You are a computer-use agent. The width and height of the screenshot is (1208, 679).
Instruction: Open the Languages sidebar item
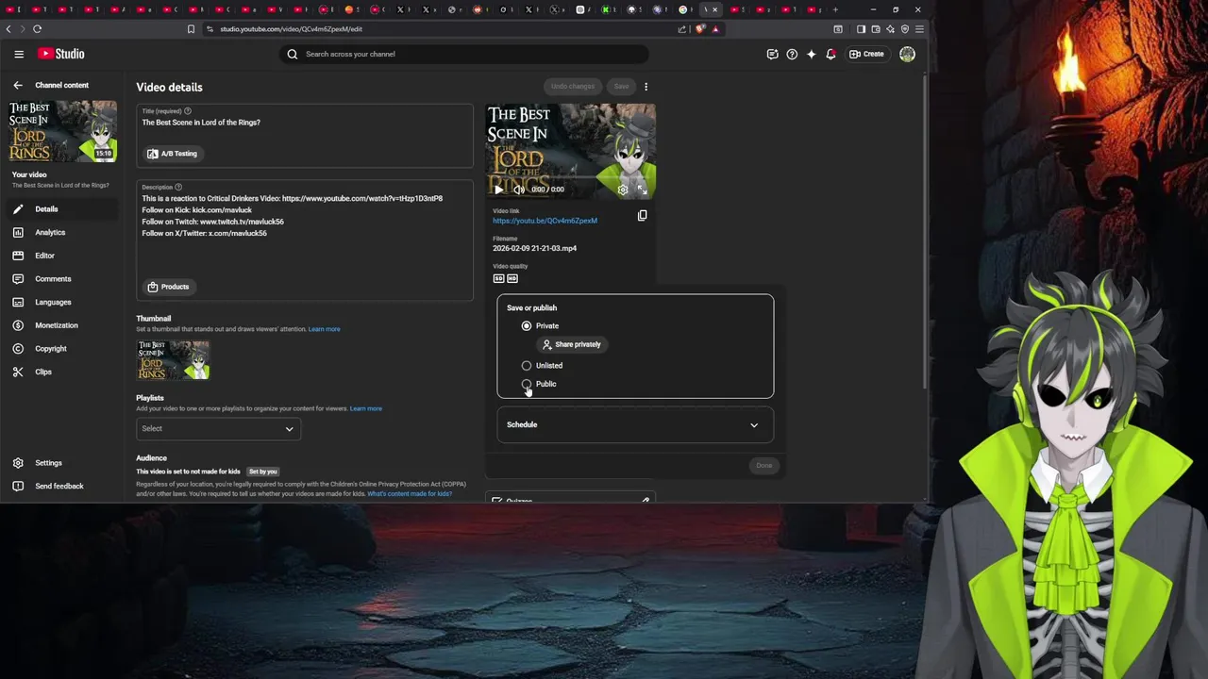pos(61,303)
